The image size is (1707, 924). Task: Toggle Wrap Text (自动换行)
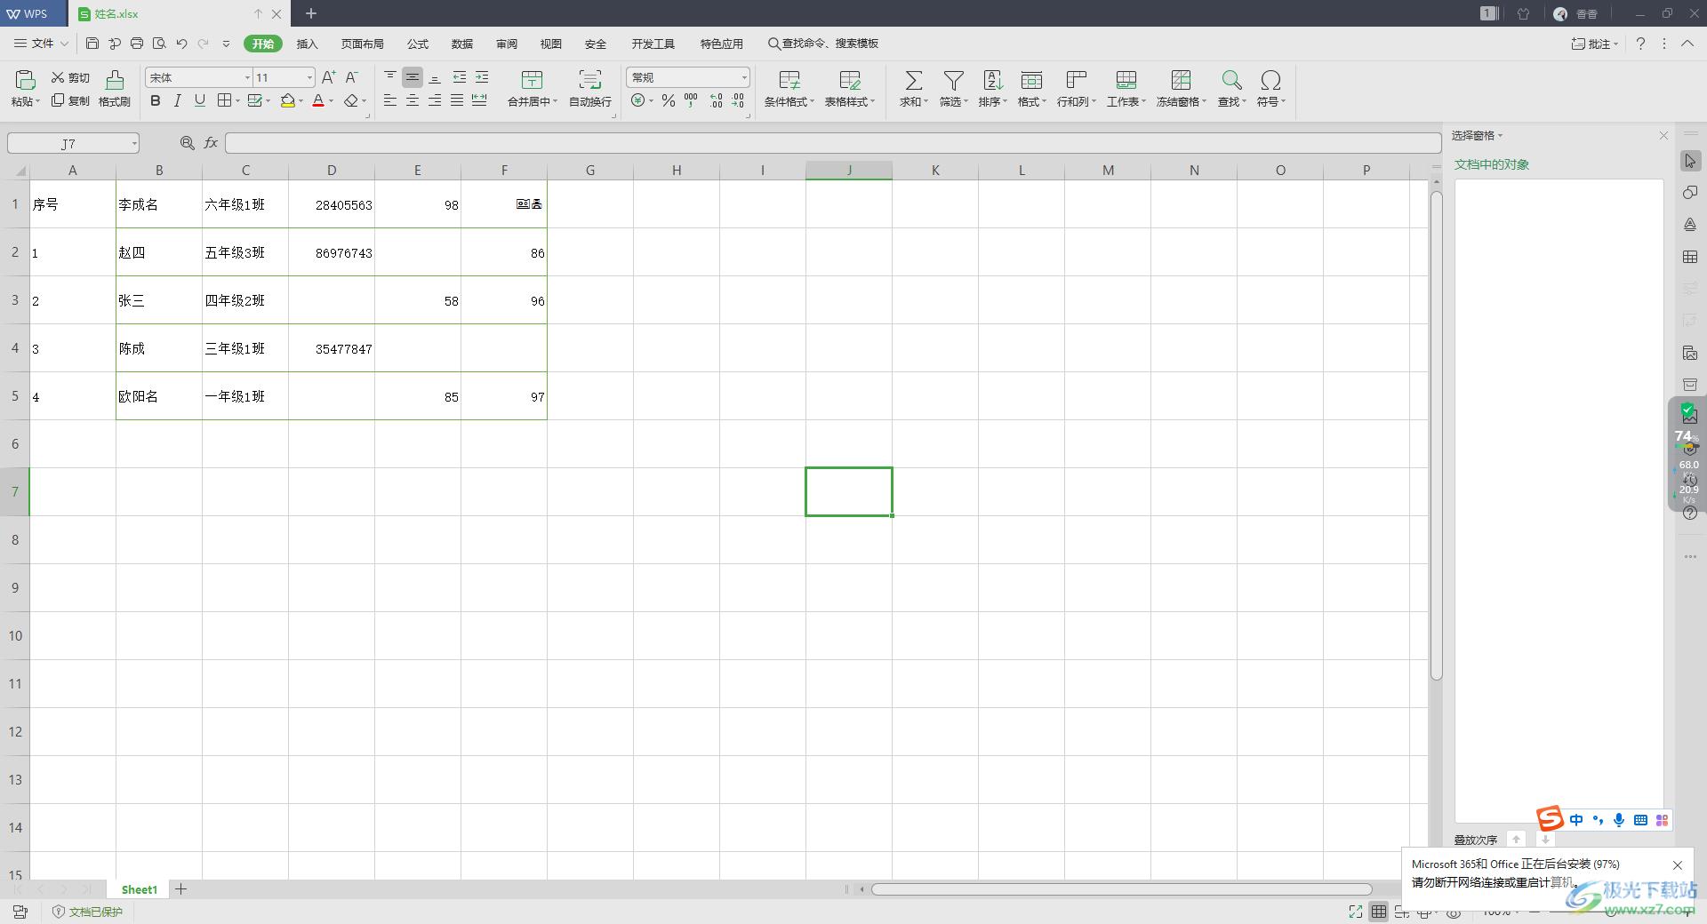[x=589, y=88]
